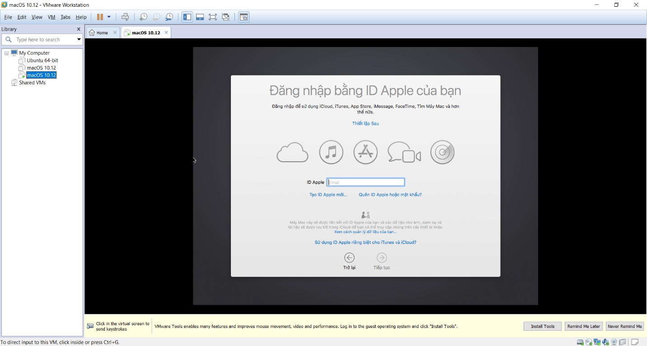Click the webcam device status icon
This screenshot has height=346, width=647.
(x=614, y=342)
